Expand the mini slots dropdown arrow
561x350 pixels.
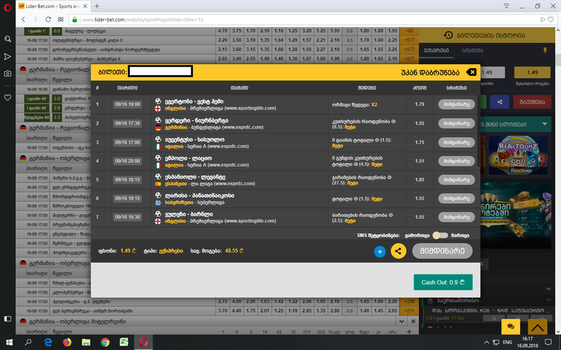(545, 124)
